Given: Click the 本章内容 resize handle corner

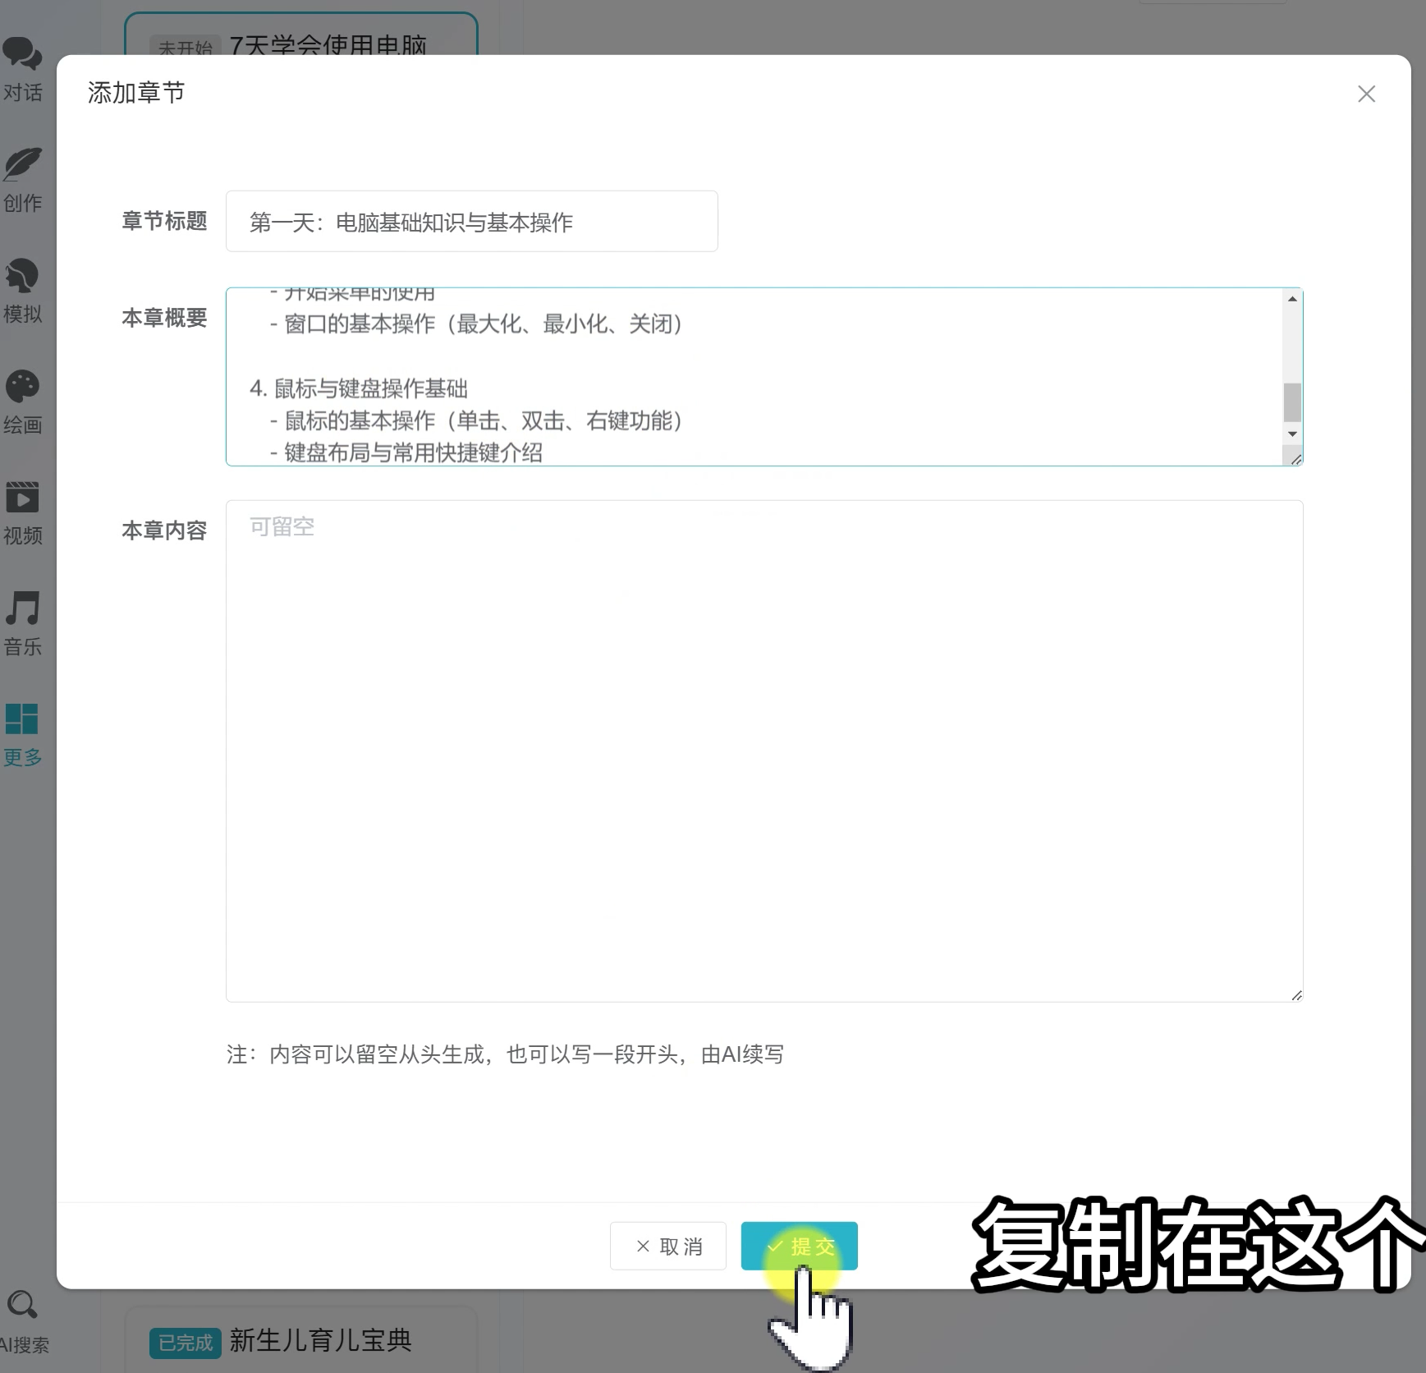Looking at the screenshot, I should [x=1296, y=995].
